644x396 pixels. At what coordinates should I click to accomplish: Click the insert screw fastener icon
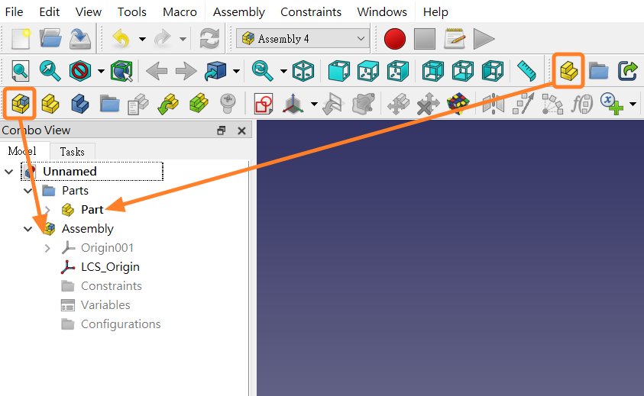click(x=228, y=104)
